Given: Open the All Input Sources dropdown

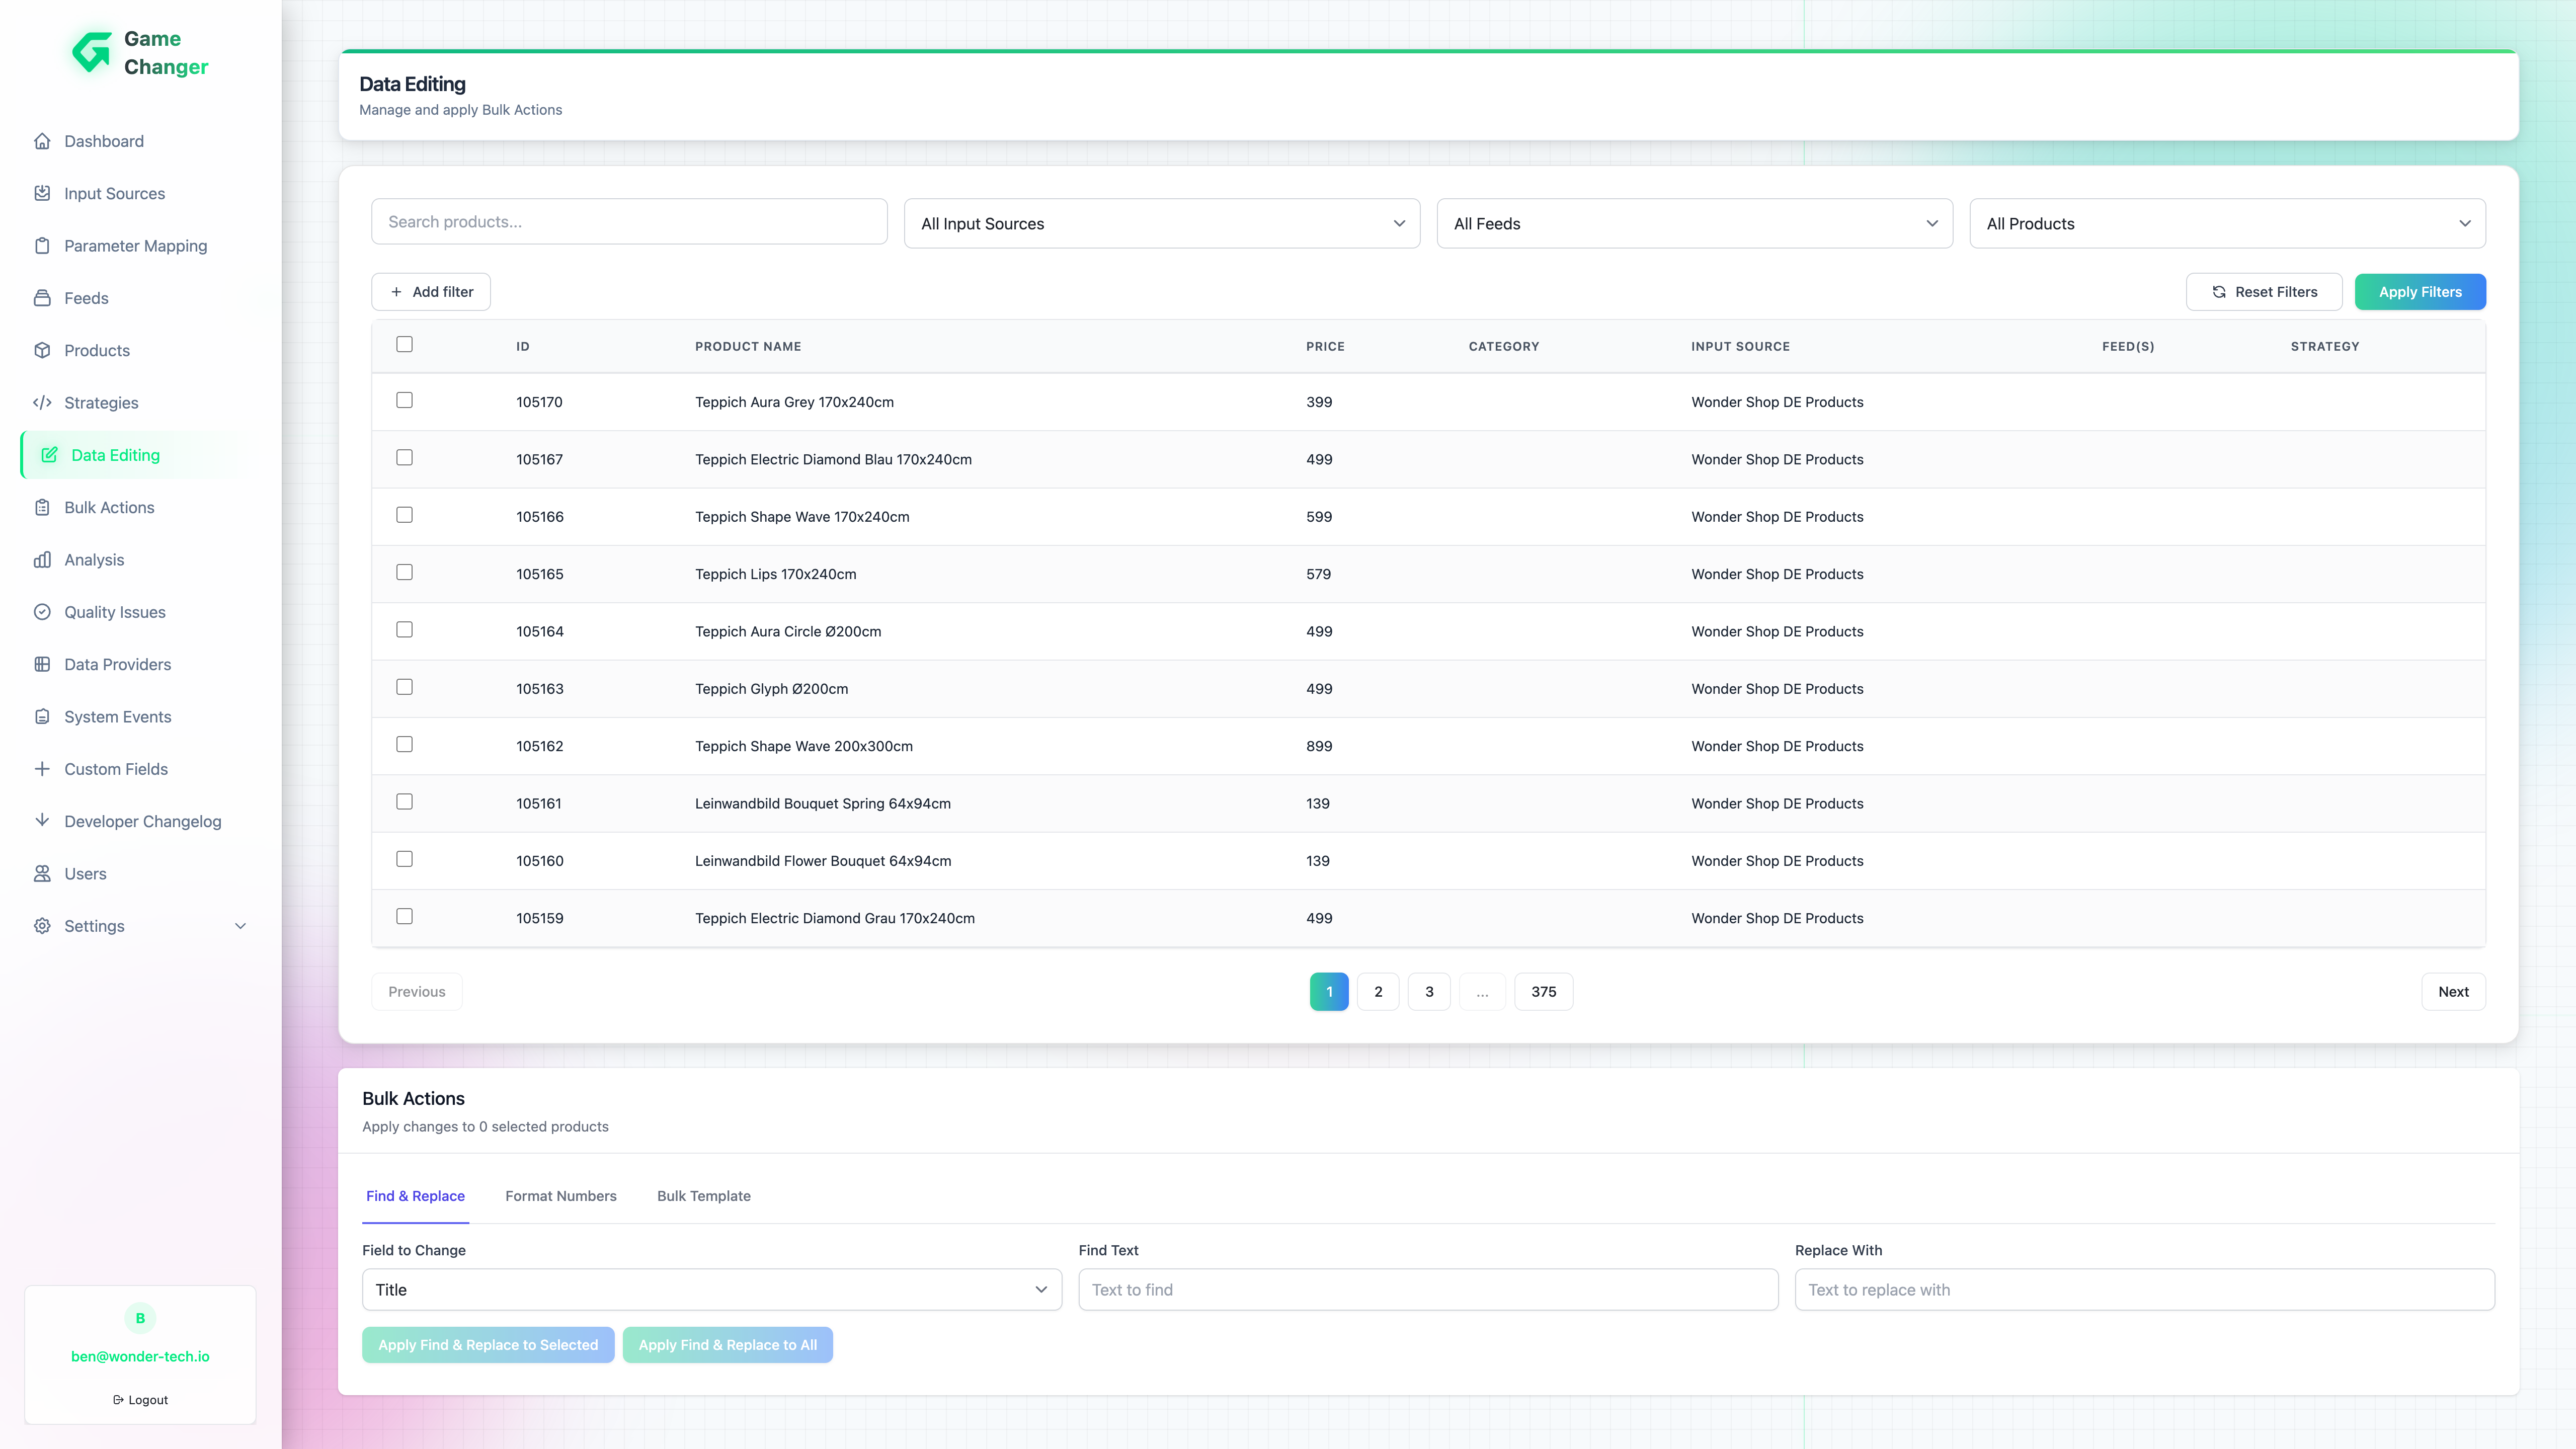Looking at the screenshot, I should coord(1161,224).
